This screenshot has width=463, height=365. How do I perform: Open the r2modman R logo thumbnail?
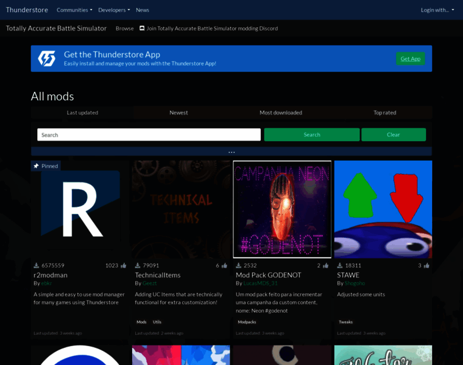pyautogui.click(x=80, y=209)
